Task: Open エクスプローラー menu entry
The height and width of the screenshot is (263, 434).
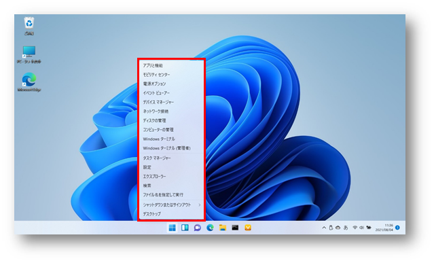Action: [x=171, y=176]
